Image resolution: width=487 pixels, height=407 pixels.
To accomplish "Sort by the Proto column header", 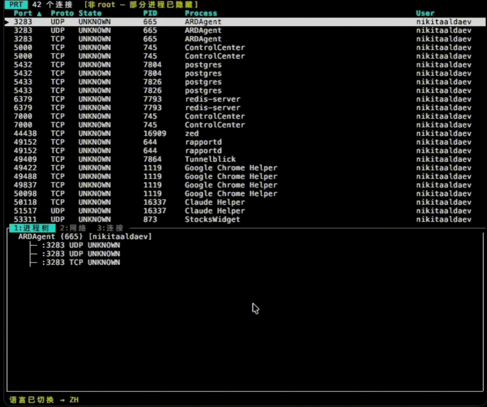I will [x=62, y=13].
